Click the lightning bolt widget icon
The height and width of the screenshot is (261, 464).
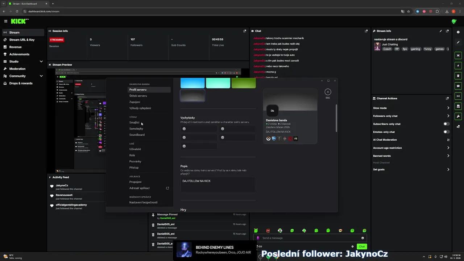[x=458, y=66]
